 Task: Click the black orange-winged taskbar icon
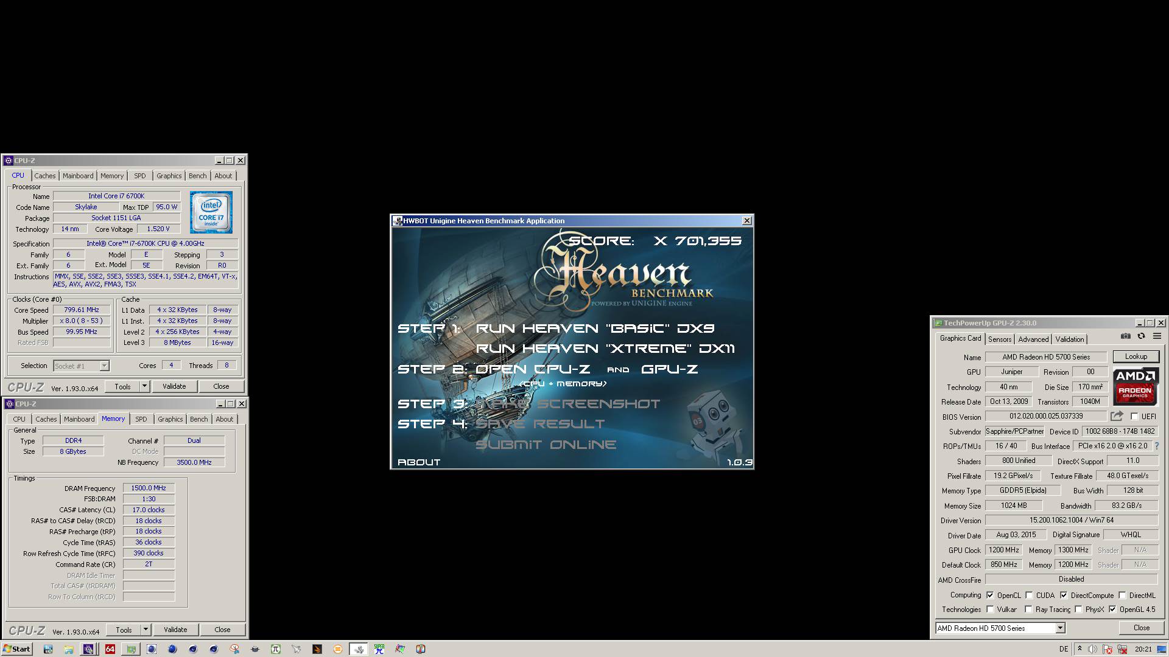pyautogui.click(x=317, y=649)
